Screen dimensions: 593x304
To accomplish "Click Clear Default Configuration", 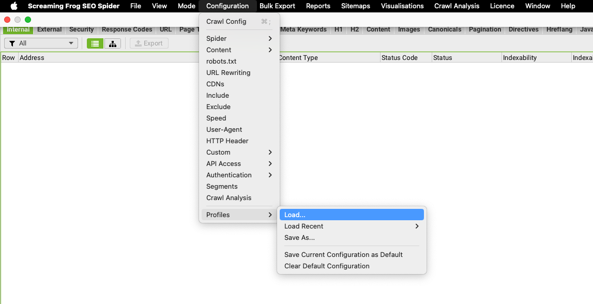I will pos(326,266).
